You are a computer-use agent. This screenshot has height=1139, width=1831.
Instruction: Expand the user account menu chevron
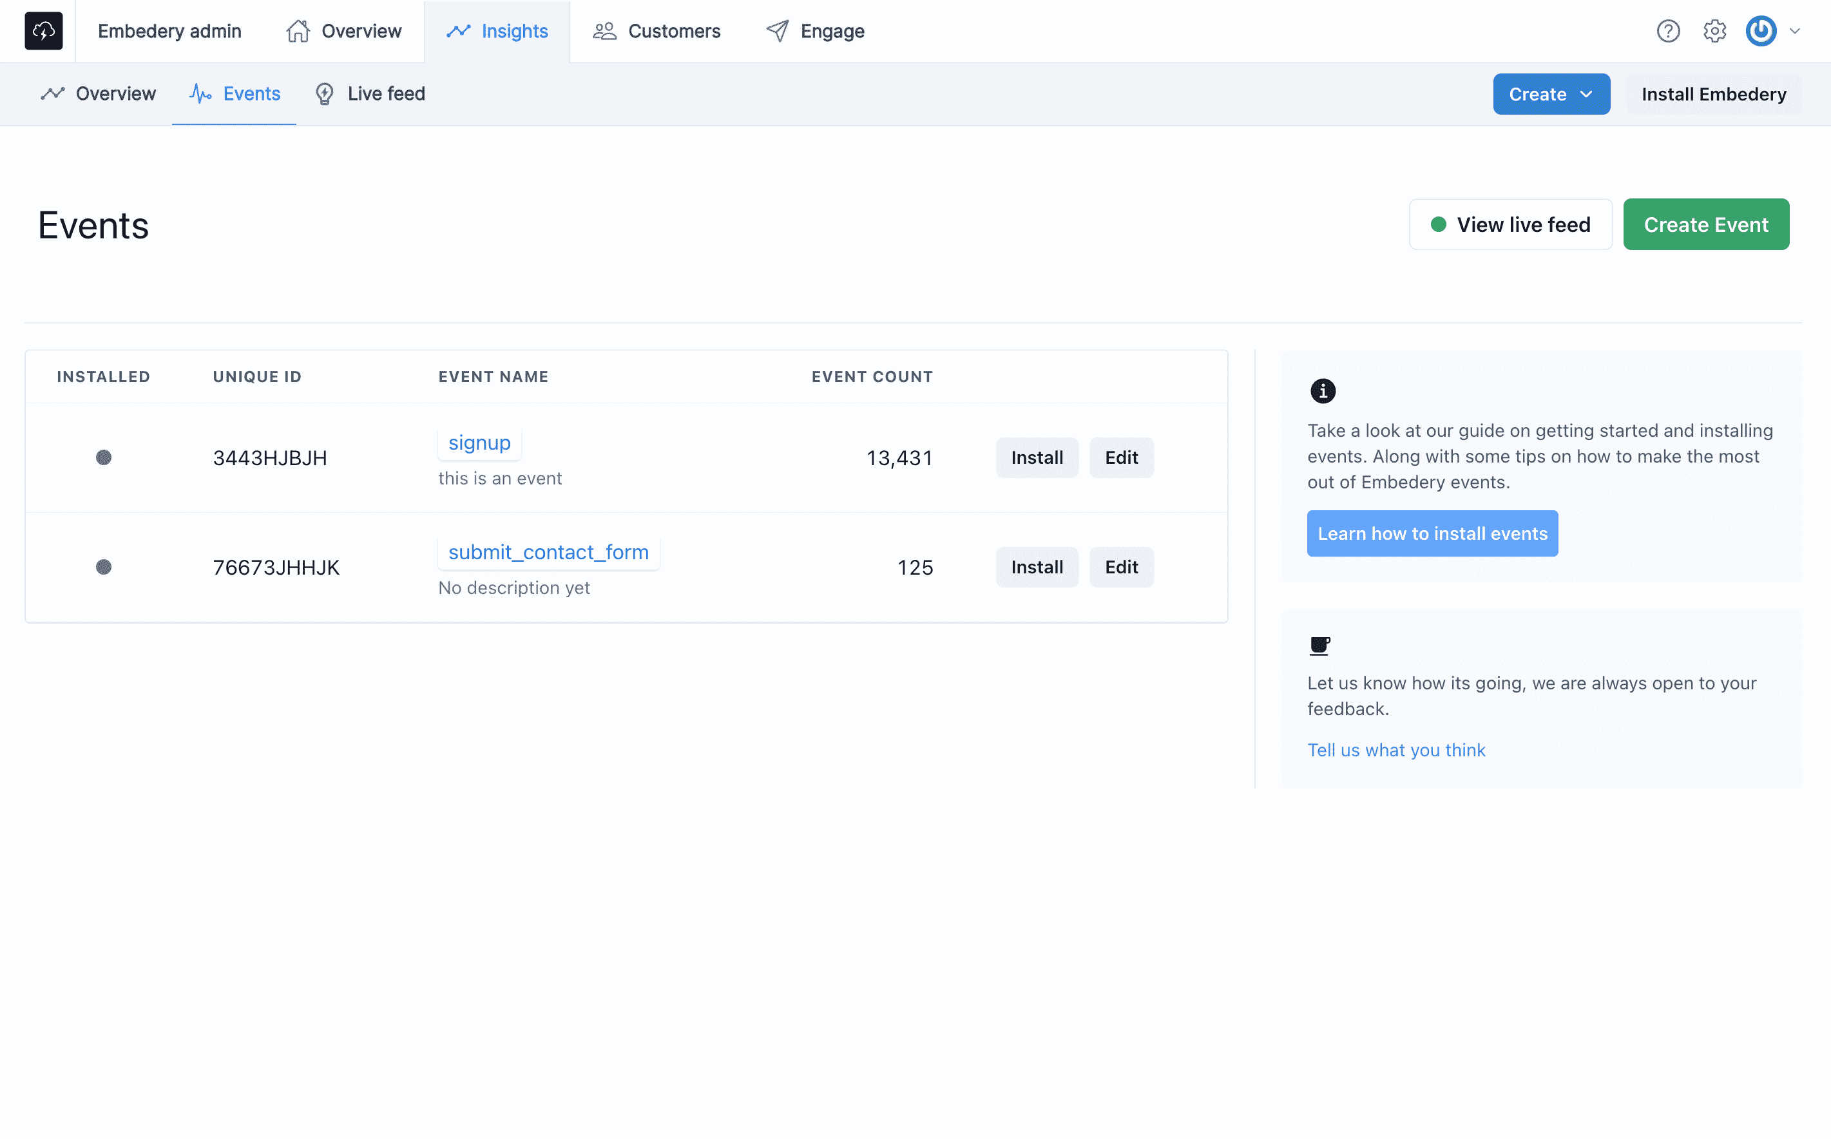click(x=1796, y=30)
